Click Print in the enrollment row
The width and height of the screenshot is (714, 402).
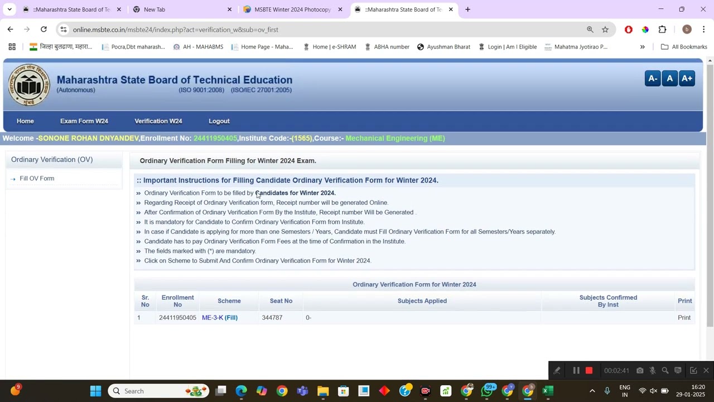(684, 318)
